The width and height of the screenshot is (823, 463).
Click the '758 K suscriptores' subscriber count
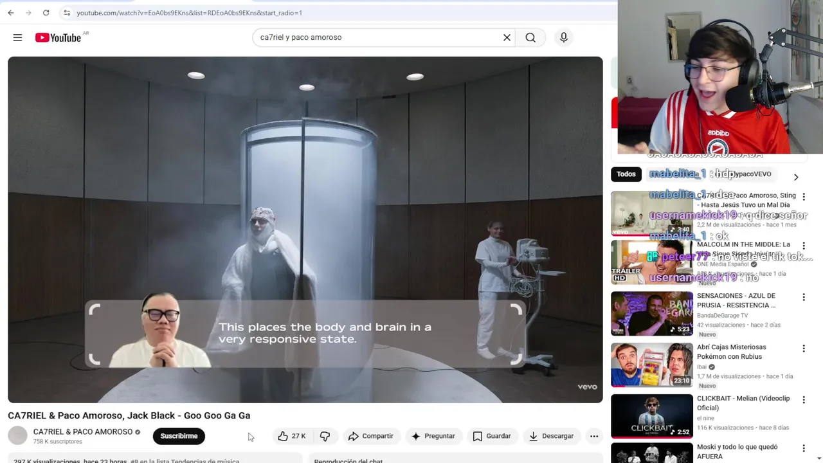pos(58,442)
